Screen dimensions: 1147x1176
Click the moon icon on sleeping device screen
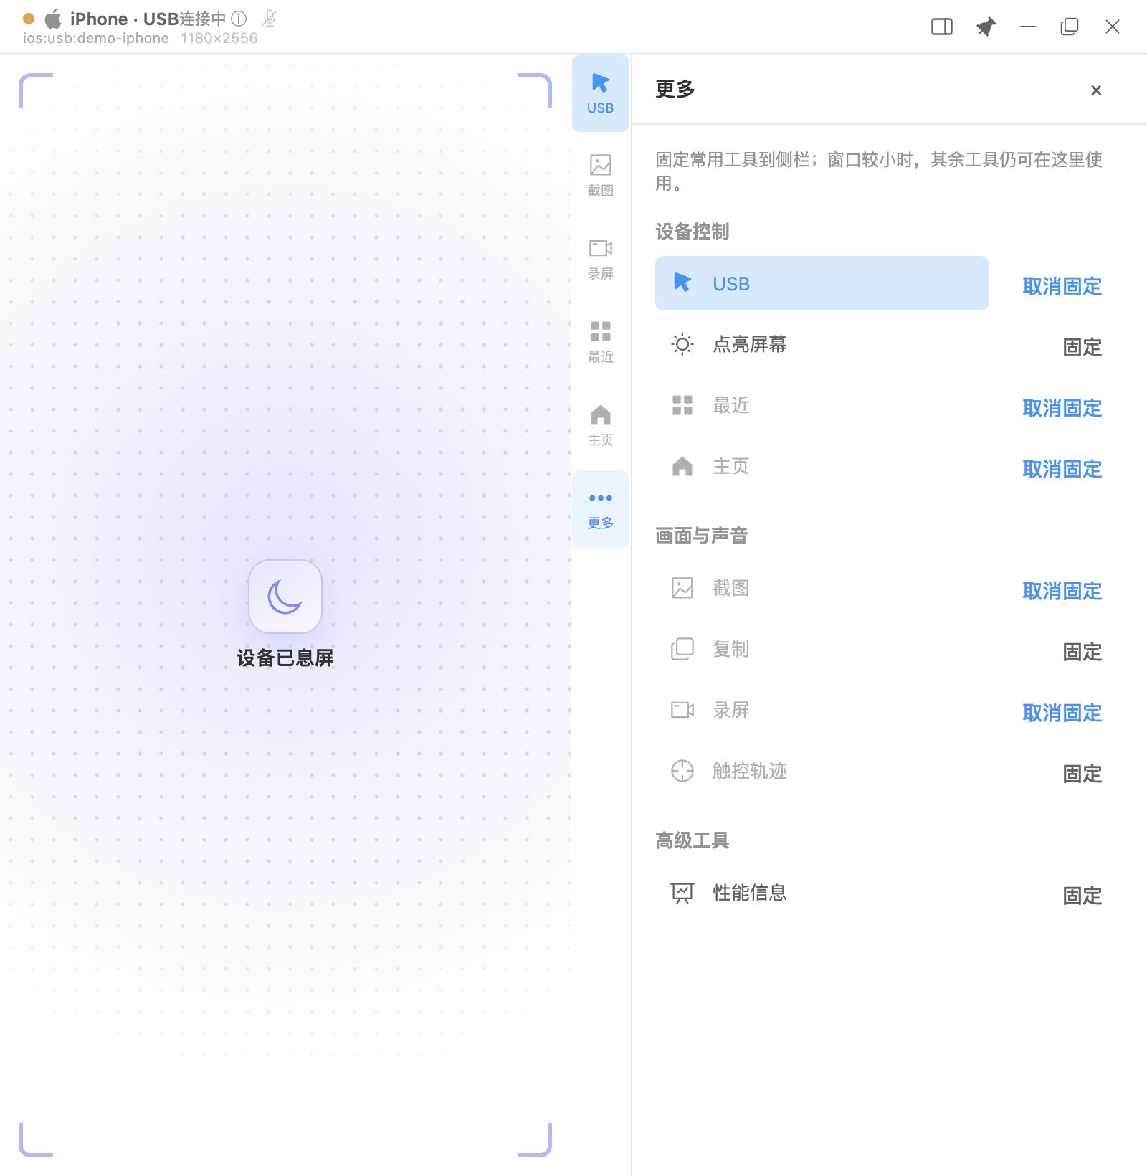point(285,597)
